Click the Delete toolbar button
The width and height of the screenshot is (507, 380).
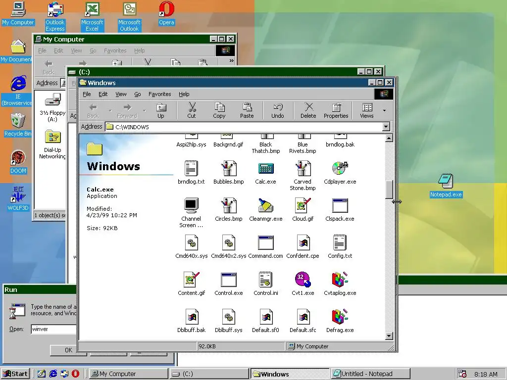point(308,111)
